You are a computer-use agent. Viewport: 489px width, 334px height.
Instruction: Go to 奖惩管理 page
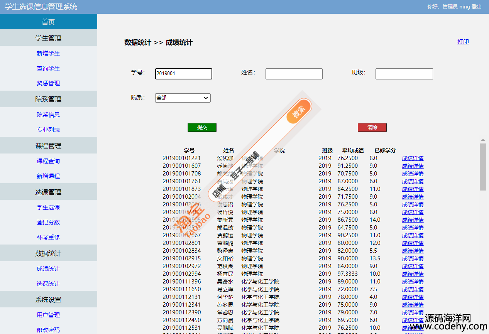pos(48,83)
